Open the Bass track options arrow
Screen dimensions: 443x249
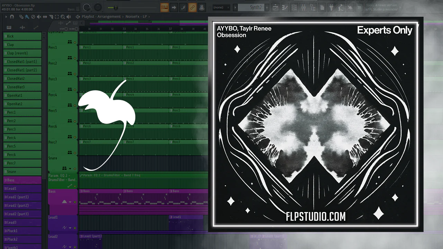[71, 202]
